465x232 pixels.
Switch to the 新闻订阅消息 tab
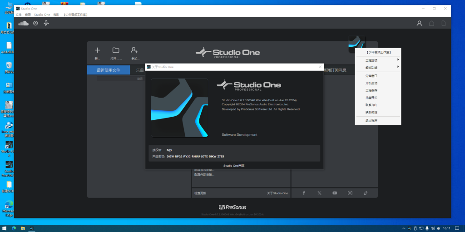[335, 70]
